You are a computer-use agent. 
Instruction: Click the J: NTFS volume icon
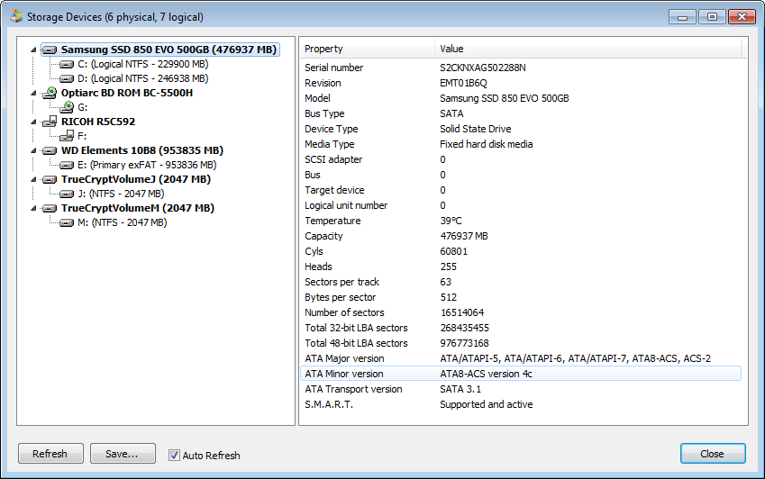[67, 194]
